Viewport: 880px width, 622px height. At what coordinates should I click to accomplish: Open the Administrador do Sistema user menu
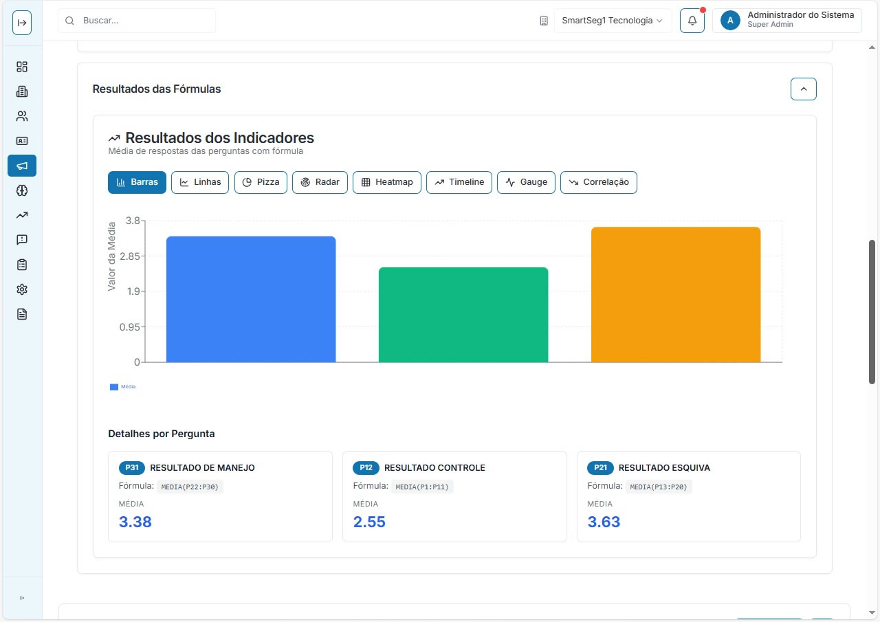[786, 21]
